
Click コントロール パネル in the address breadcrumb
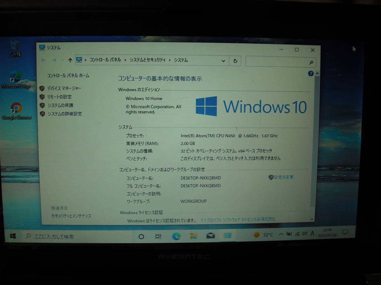click(x=105, y=60)
